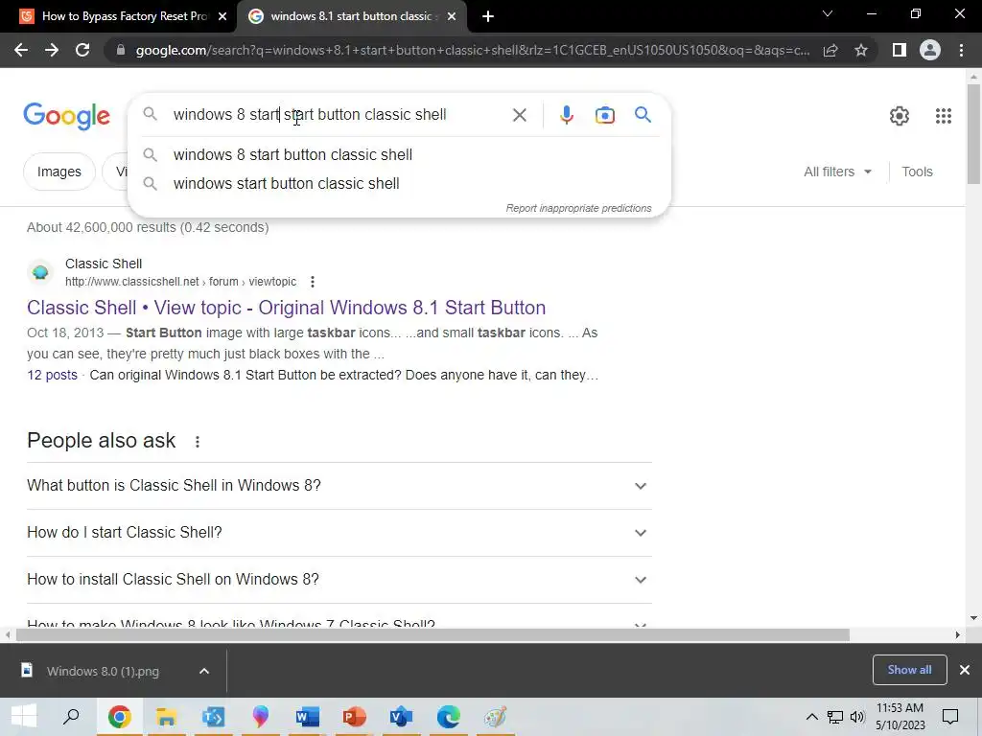Reload the current page
Screen dimensions: 982x736
click(82, 50)
